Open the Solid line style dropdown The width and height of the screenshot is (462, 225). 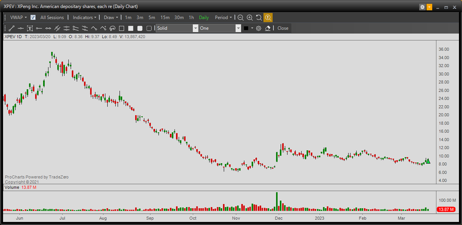pos(177,28)
